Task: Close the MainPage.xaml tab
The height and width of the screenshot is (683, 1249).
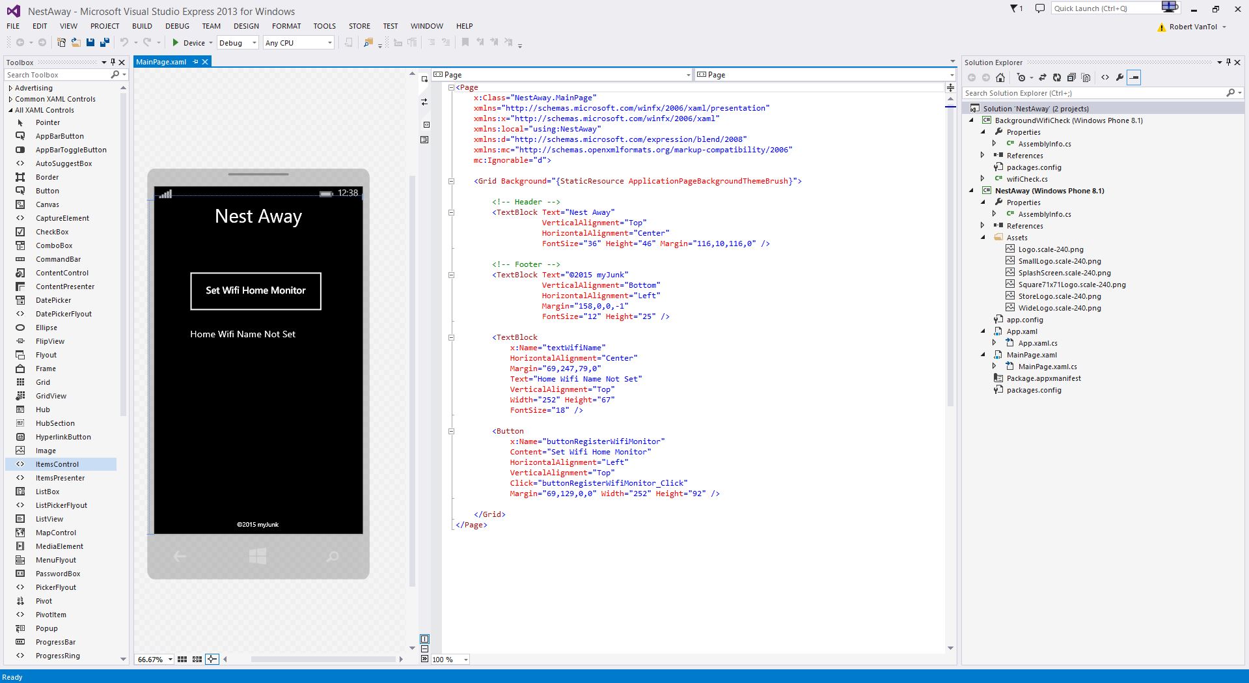Action: (x=205, y=62)
